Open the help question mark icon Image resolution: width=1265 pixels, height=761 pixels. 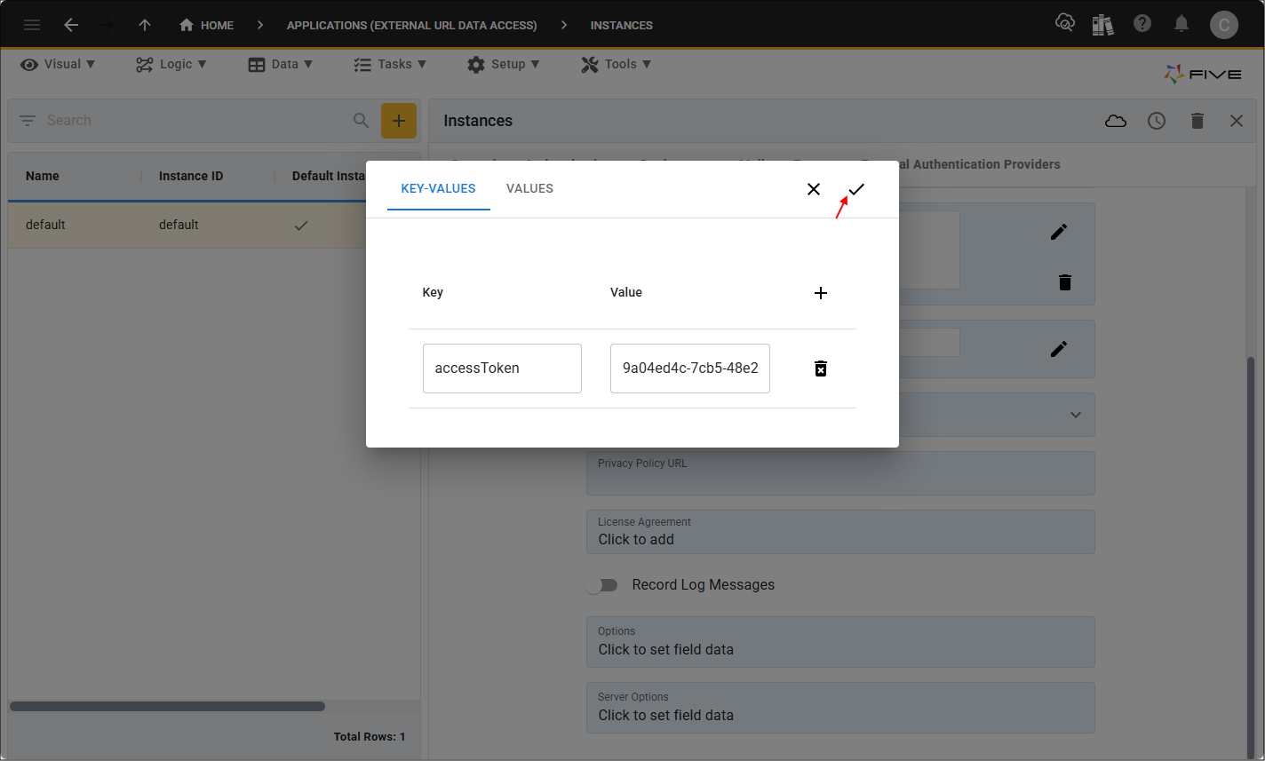[x=1142, y=25]
